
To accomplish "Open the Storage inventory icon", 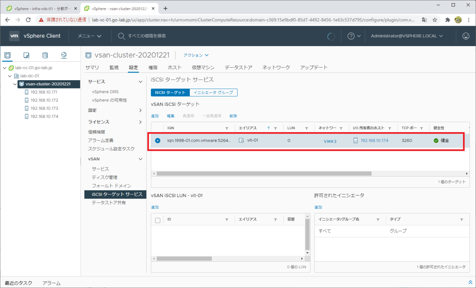I will pos(45,55).
